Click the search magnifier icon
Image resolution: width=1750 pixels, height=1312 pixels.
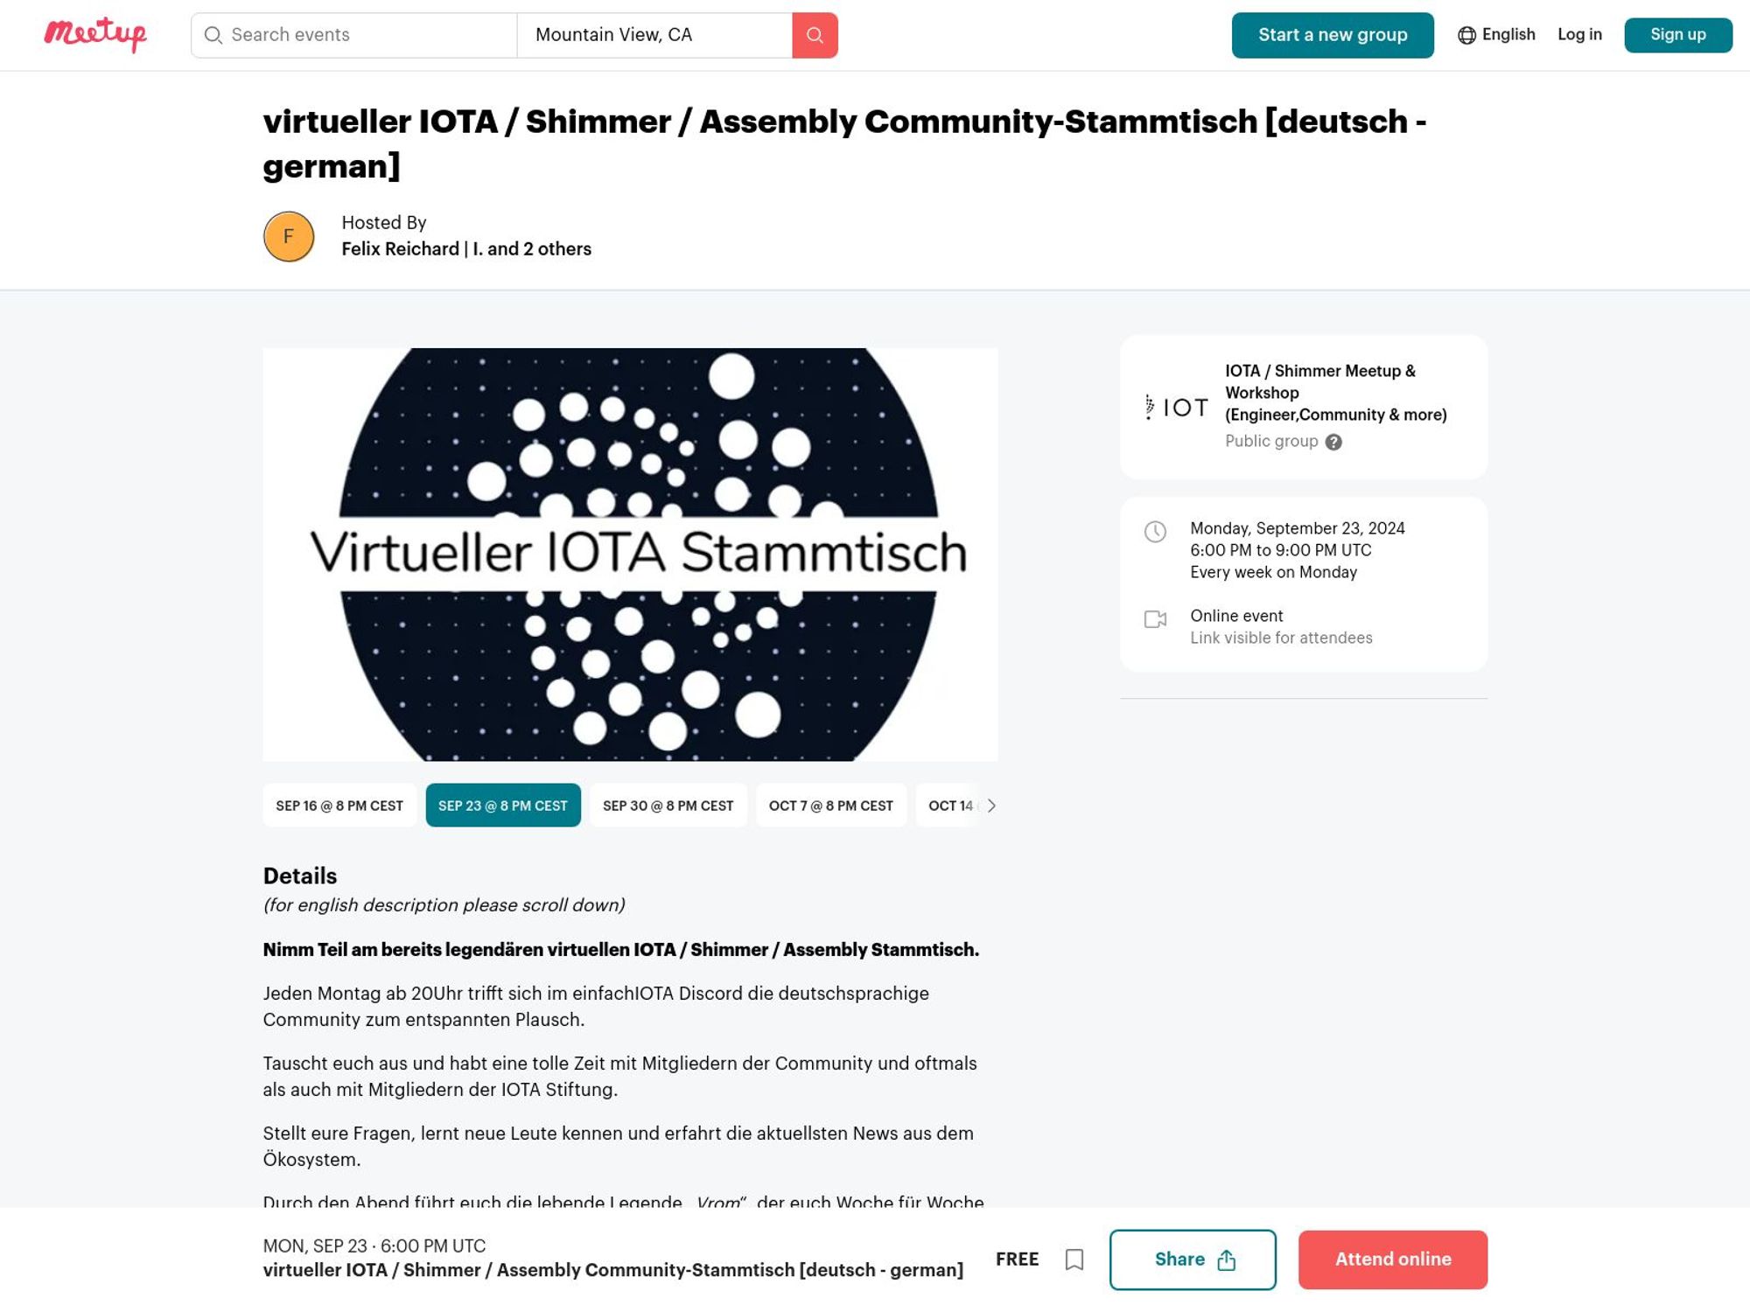(815, 34)
